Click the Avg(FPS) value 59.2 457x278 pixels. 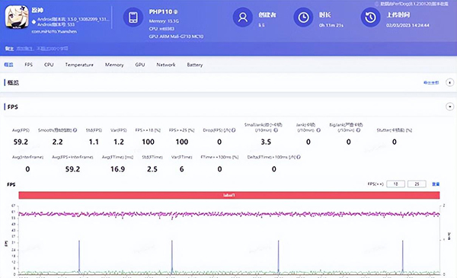[21, 142]
